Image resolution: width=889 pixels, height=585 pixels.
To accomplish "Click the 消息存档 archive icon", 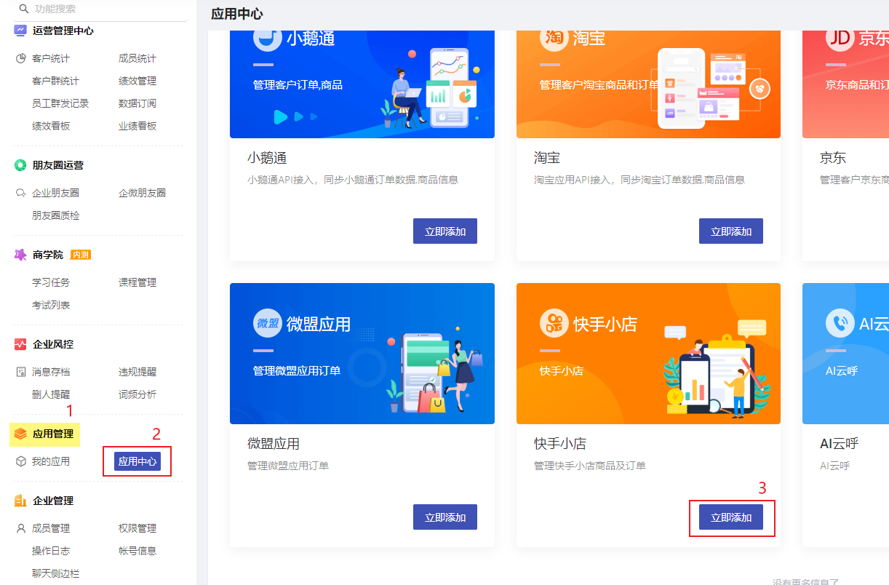I will point(21,372).
